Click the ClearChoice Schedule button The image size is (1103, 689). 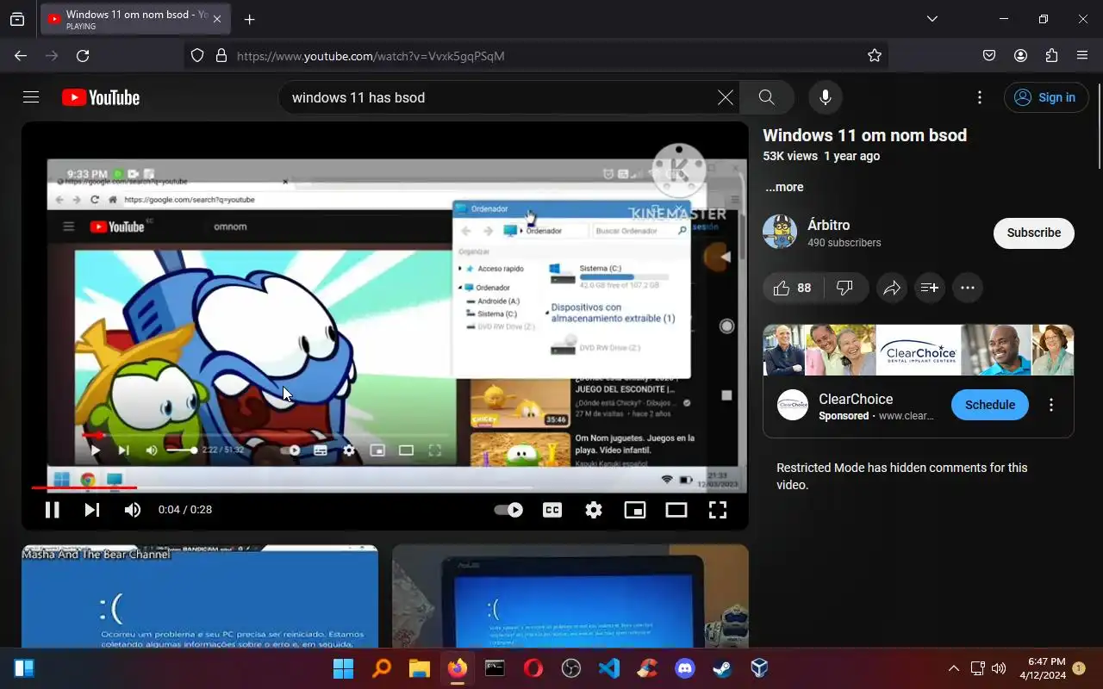pos(990,405)
